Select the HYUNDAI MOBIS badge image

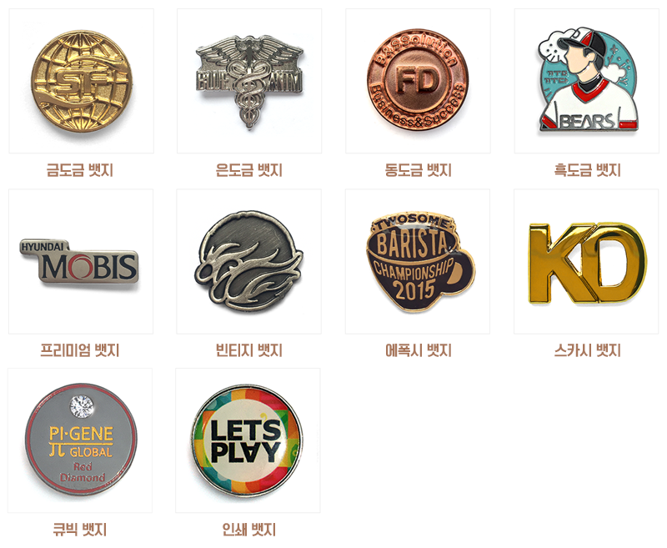click(x=81, y=262)
